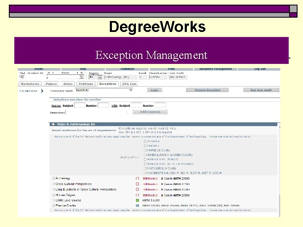303x227 pixels.
Task: Click the With Subject input field
Action: pyautogui.click(x=136, y=106)
